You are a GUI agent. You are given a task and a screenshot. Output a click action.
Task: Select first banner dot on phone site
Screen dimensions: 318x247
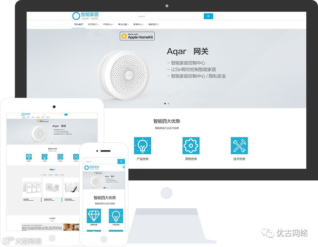pyautogui.click(x=104, y=188)
